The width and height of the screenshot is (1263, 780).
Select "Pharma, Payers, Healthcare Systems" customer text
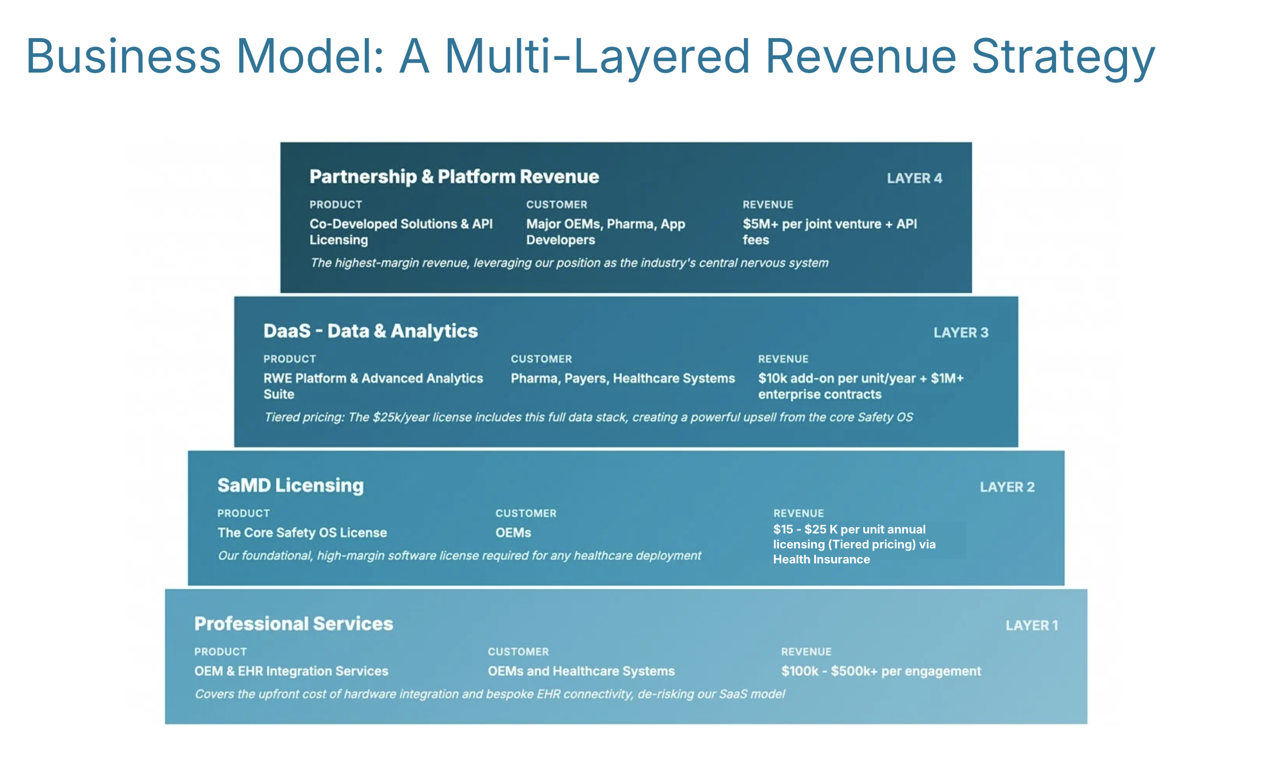coord(623,378)
